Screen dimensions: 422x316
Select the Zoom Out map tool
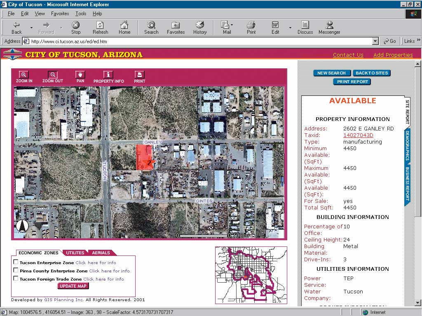(53, 77)
